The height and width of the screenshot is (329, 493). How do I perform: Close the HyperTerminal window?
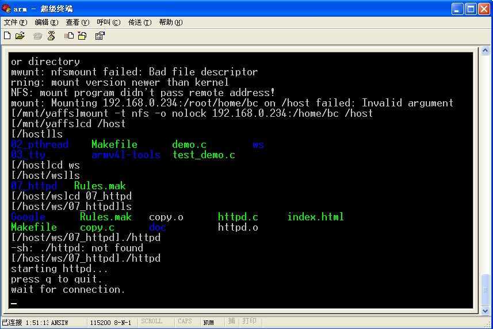click(484, 9)
